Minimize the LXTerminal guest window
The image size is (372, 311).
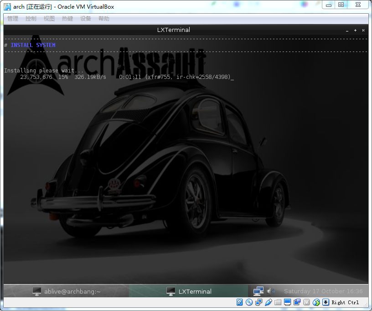click(347, 31)
